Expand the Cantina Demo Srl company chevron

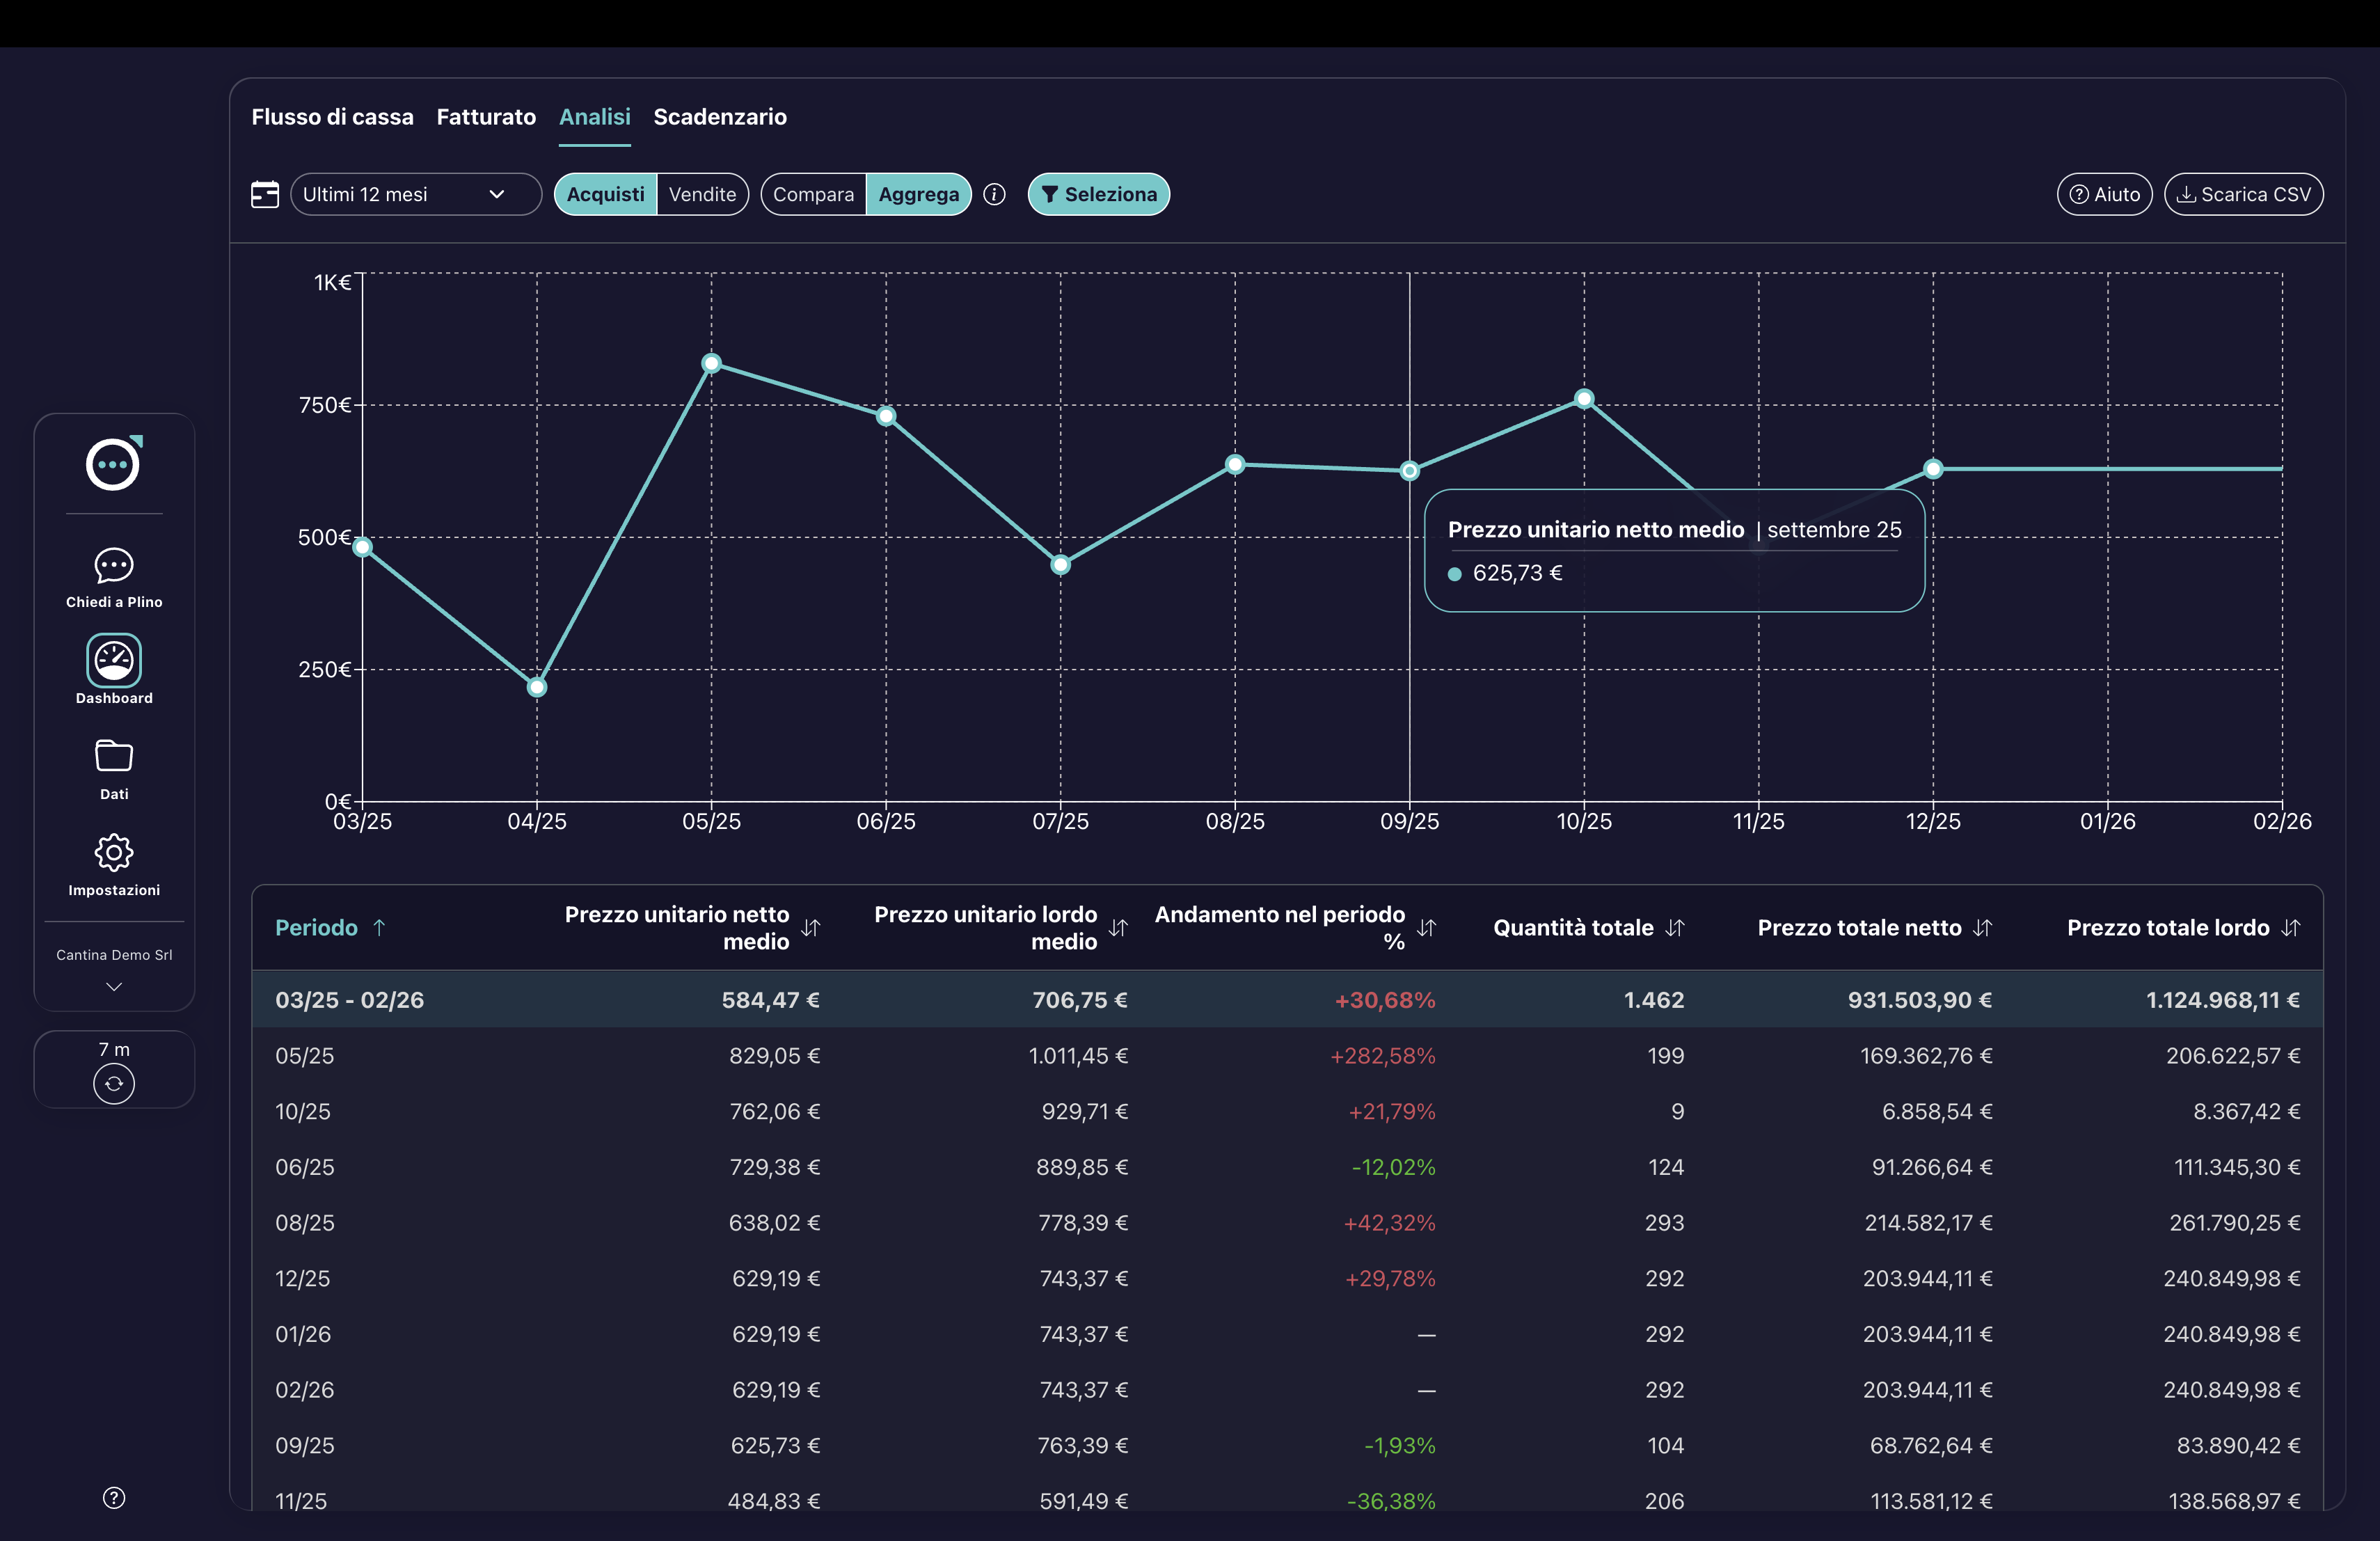coord(113,986)
